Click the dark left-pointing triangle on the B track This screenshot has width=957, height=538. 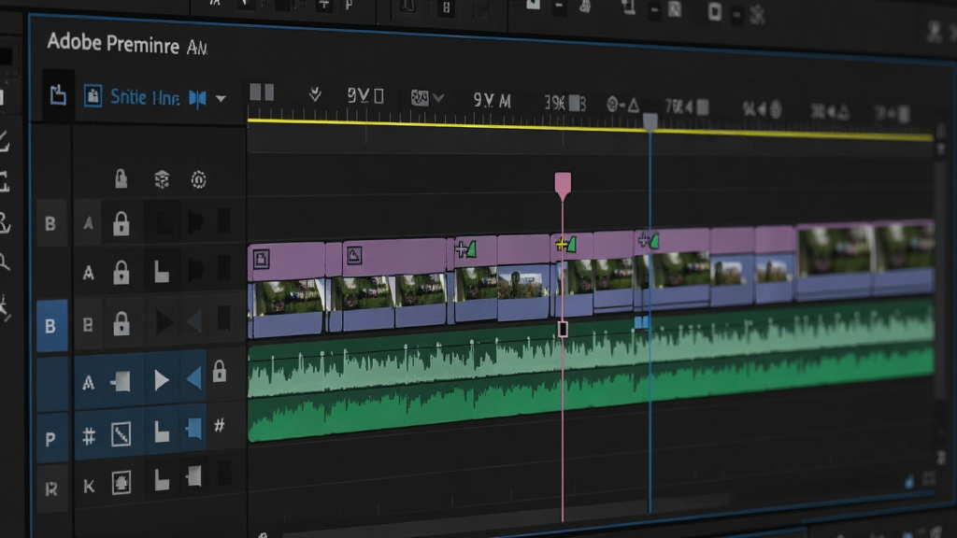coord(194,321)
